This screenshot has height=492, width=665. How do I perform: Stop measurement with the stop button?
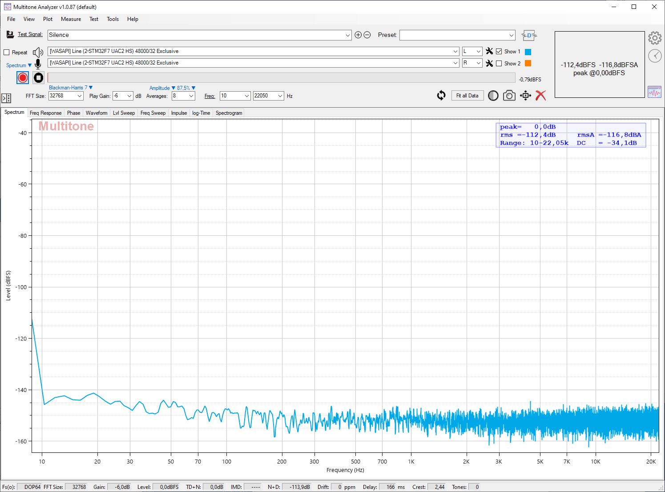coord(39,78)
